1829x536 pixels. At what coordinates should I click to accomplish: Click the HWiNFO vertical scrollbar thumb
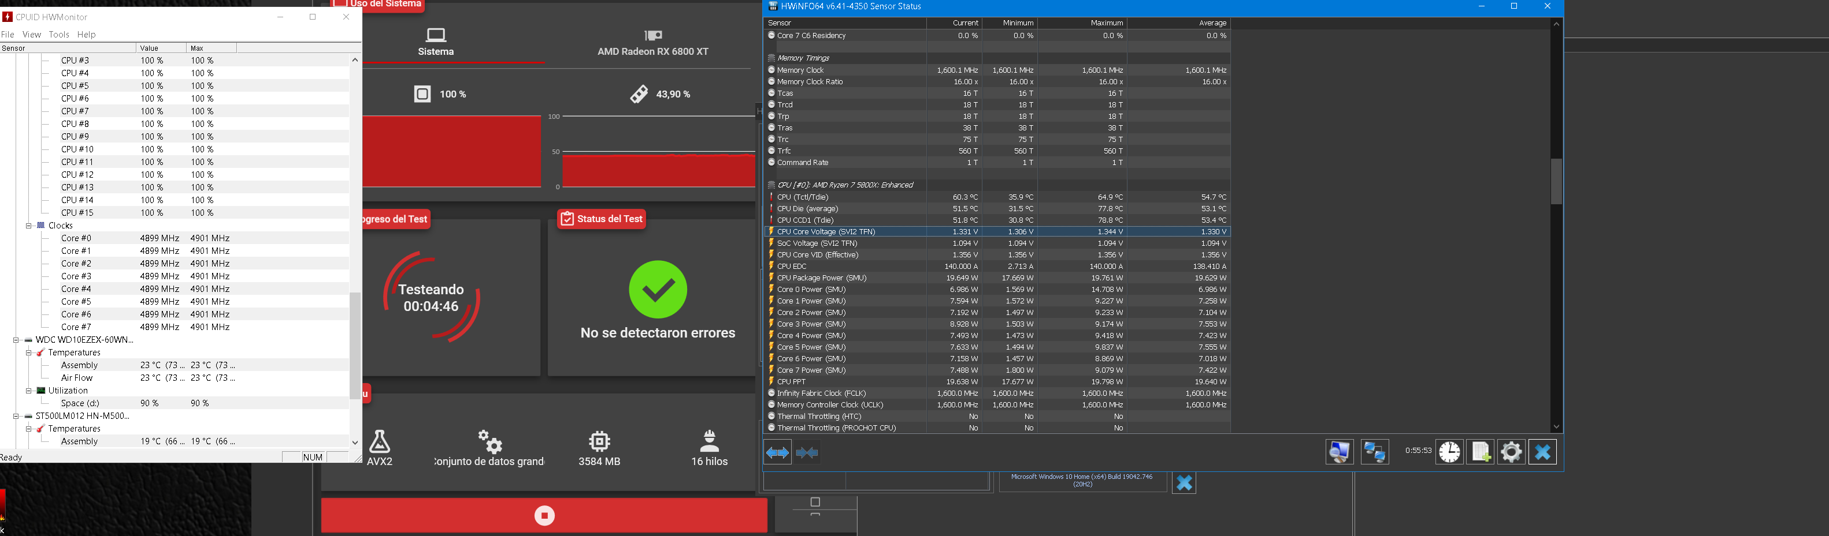(x=1556, y=182)
